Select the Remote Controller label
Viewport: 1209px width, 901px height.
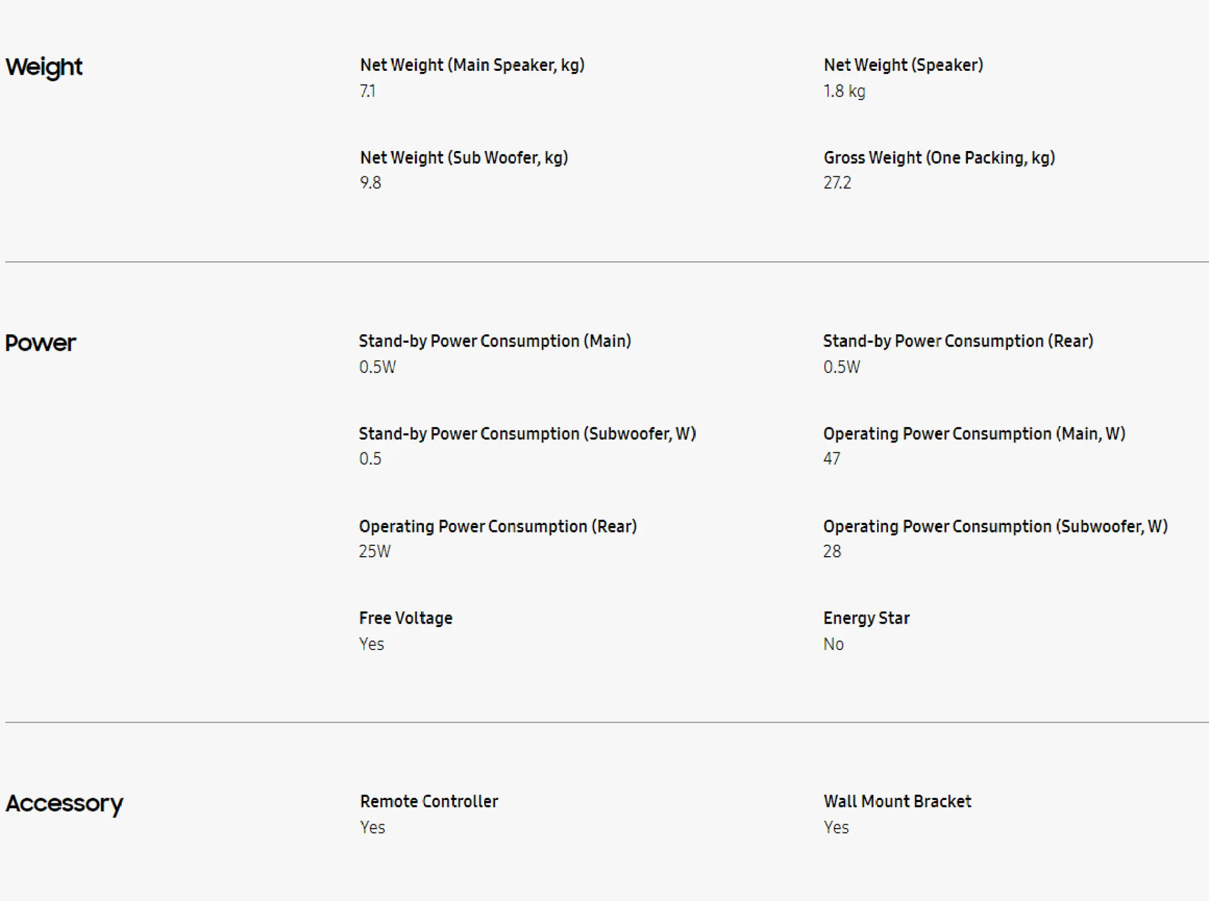click(x=429, y=802)
